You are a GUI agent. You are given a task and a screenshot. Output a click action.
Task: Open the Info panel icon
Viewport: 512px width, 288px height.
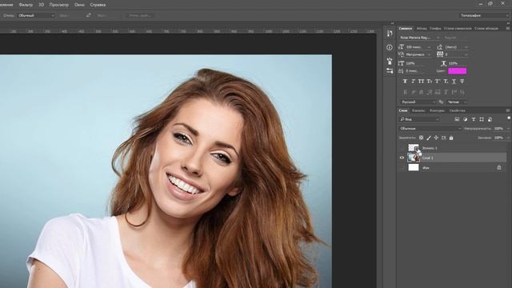pyautogui.click(x=390, y=47)
